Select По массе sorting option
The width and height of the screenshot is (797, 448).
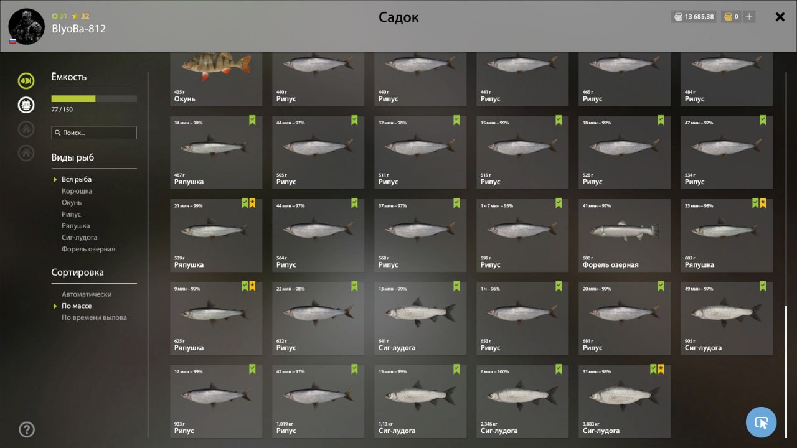click(x=77, y=306)
